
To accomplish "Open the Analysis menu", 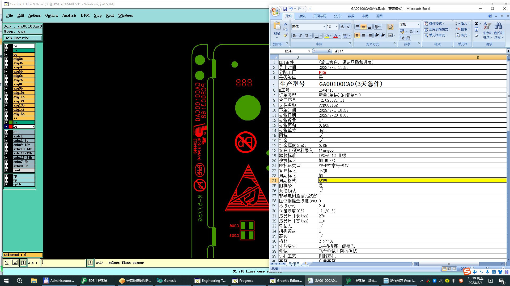I will click(x=69, y=15).
